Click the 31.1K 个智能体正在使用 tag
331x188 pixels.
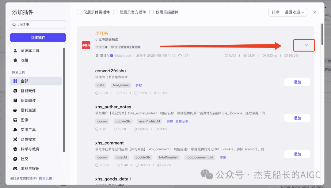[x=125, y=47]
